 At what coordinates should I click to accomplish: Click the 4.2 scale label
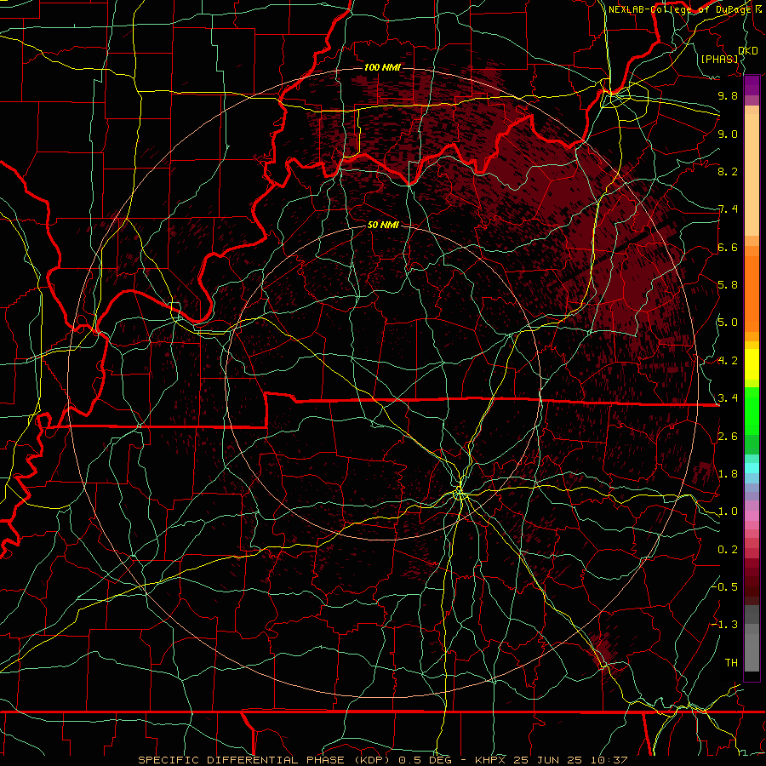[x=728, y=361]
